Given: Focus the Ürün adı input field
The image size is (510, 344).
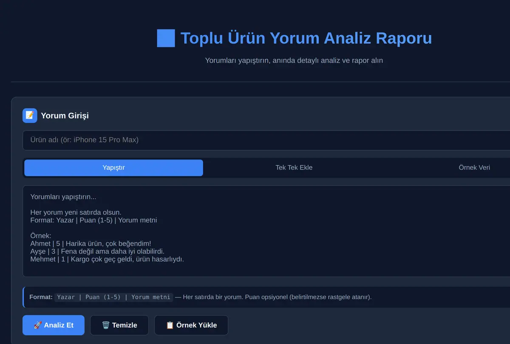Looking at the screenshot, I should (266, 140).
